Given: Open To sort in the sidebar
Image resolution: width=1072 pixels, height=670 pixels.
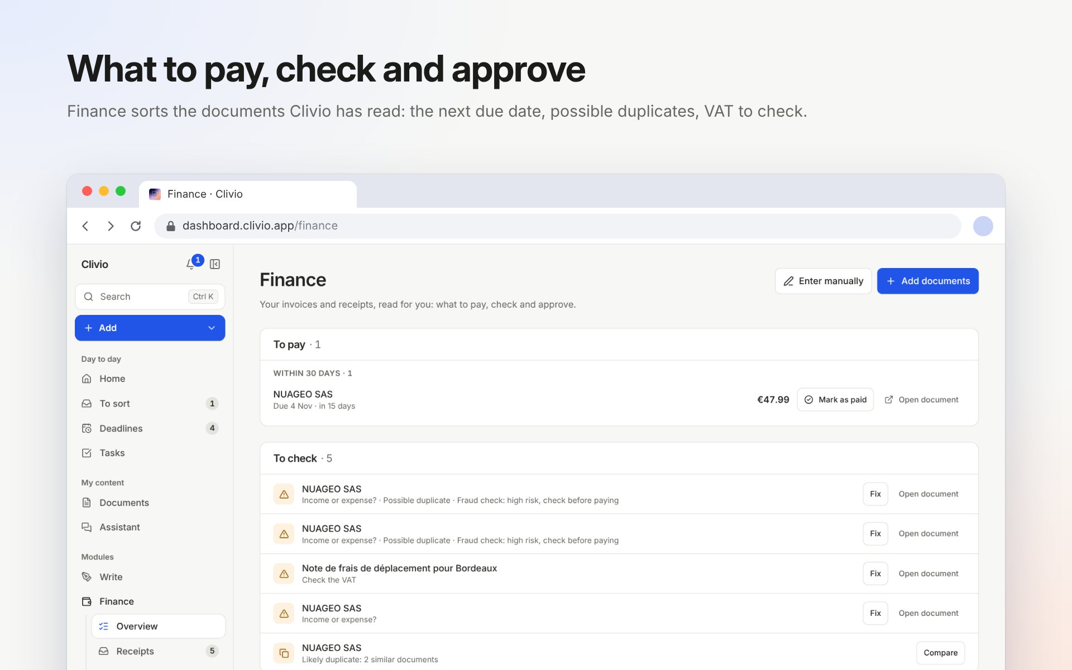Looking at the screenshot, I should point(150,403).
